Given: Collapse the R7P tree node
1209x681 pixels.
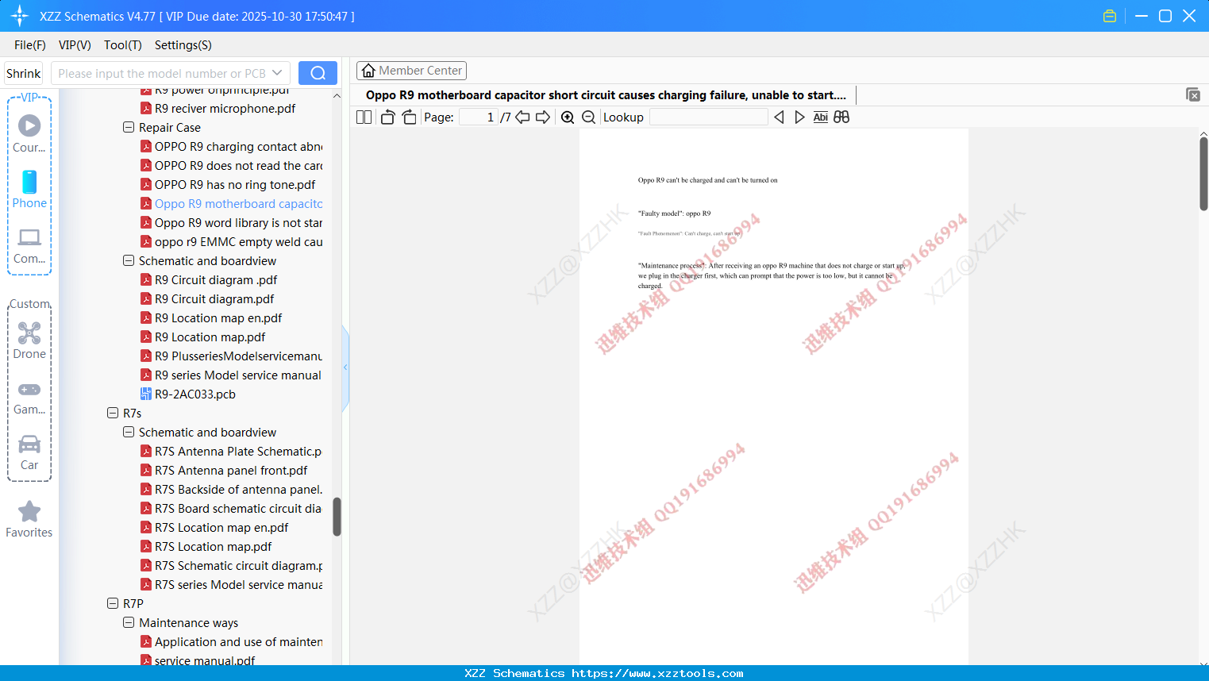Looking at the screenshot, I should (x=113, y=603).
